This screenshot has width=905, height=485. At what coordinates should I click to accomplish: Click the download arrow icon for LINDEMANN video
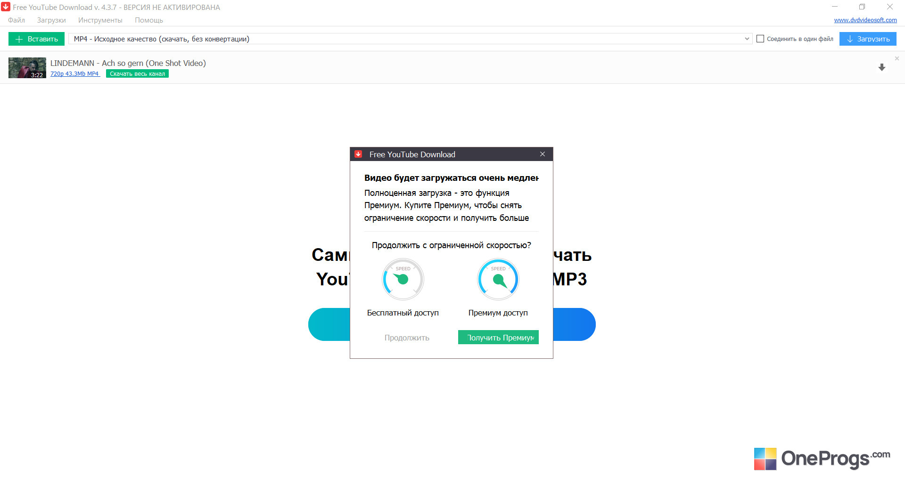[882, 67]
